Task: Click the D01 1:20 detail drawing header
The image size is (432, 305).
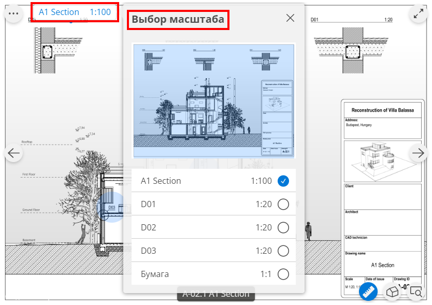Action: 352,20
